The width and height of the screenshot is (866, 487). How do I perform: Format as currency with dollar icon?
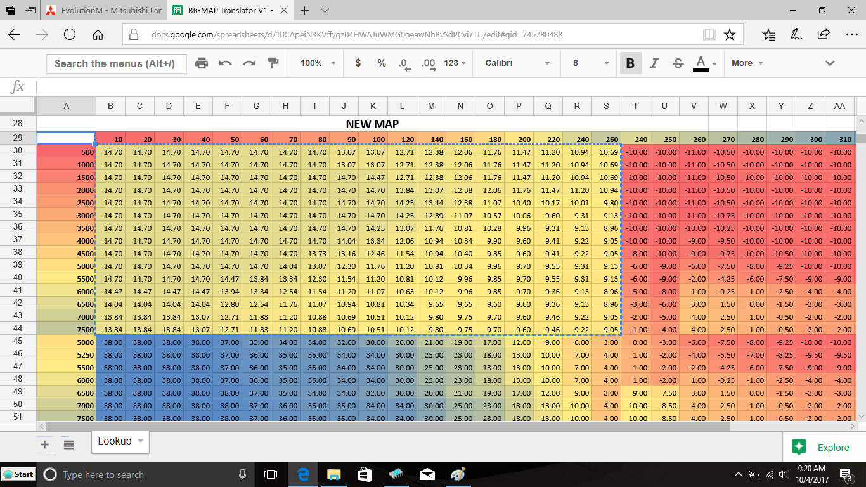tap(358, 63)
